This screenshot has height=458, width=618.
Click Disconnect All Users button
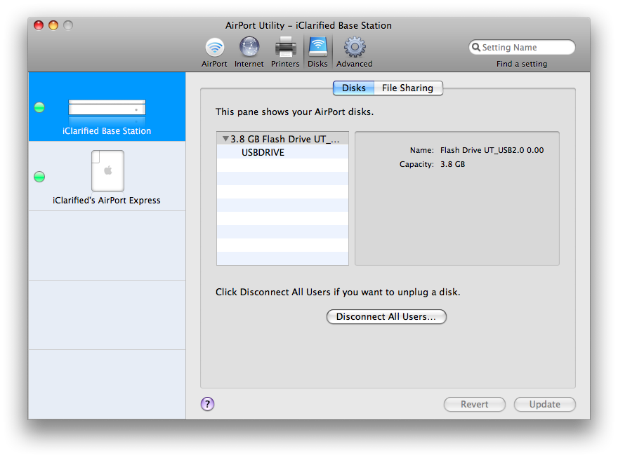pos(386,317)
